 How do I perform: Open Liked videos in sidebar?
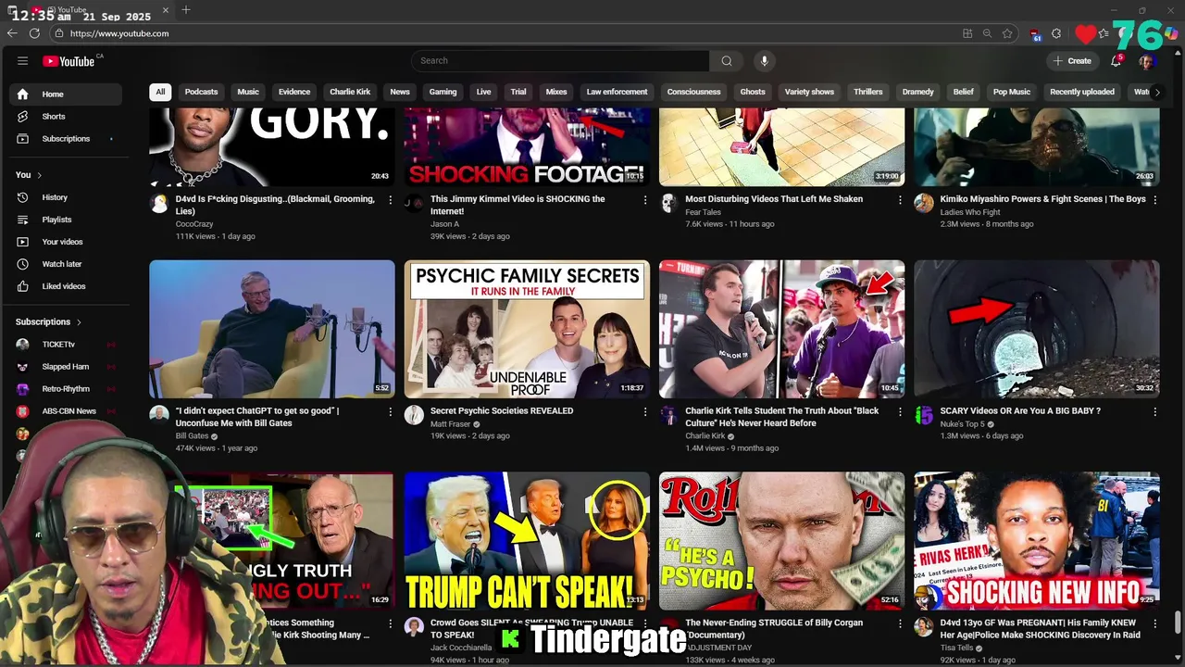point(65,286)
